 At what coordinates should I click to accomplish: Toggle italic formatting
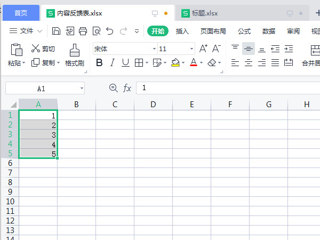tap(113, 63)
